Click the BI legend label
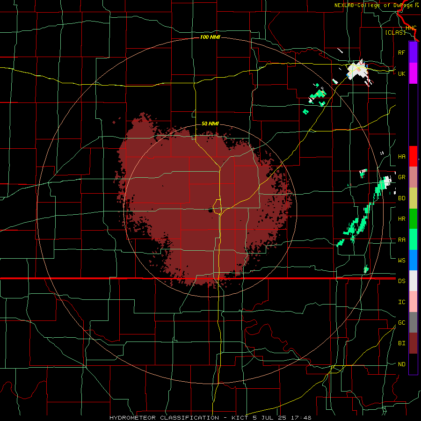421x421 pixels. coord(401,343)
